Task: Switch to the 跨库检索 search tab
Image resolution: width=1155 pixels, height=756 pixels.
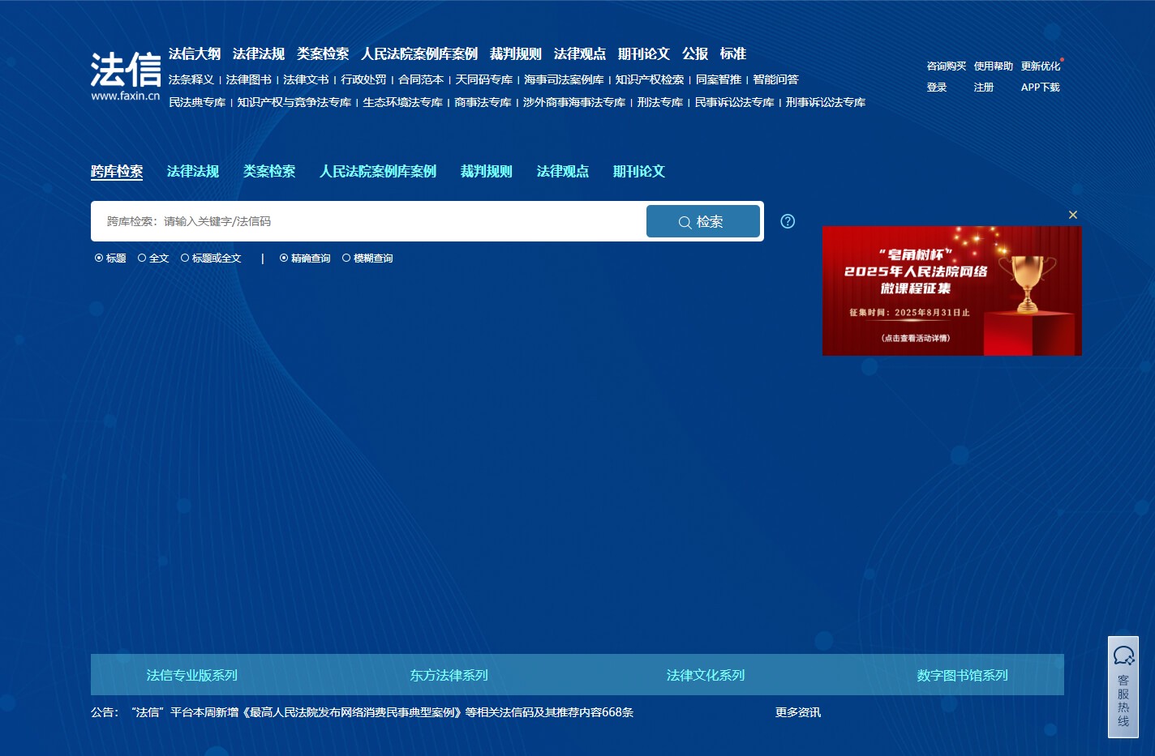Action: [117, 171]
